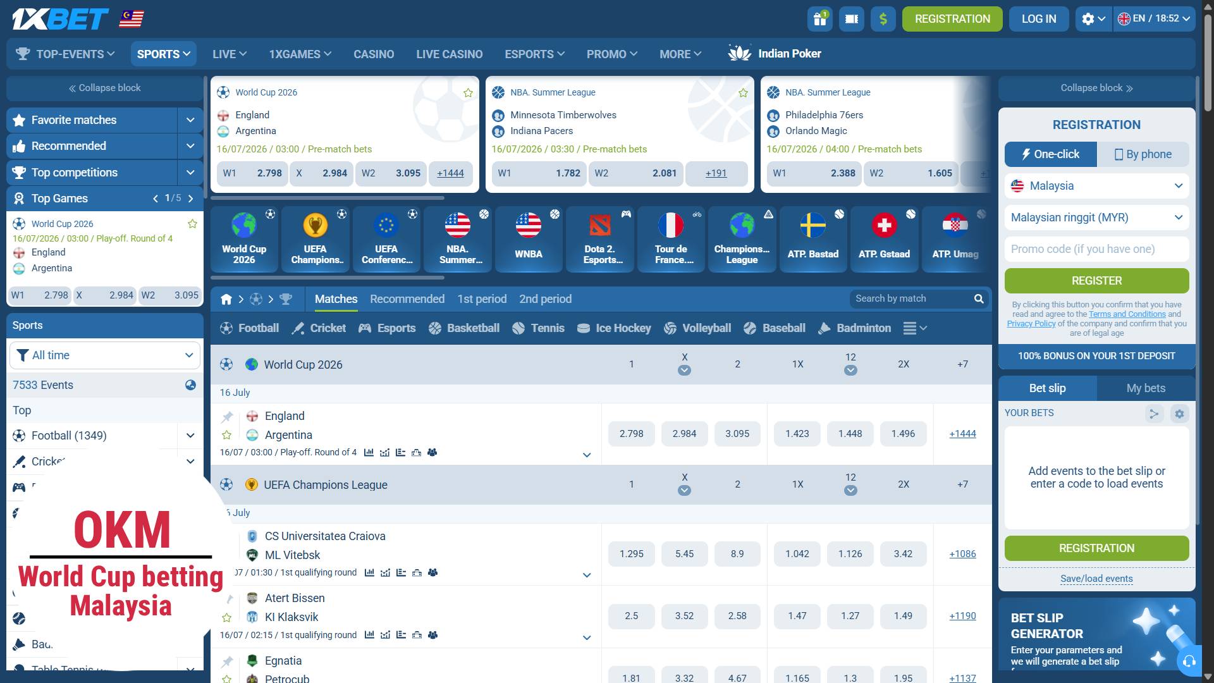Click the REGISTRATION button in the header
Viewport: 1214px width, 683px height.
(952, 19)
